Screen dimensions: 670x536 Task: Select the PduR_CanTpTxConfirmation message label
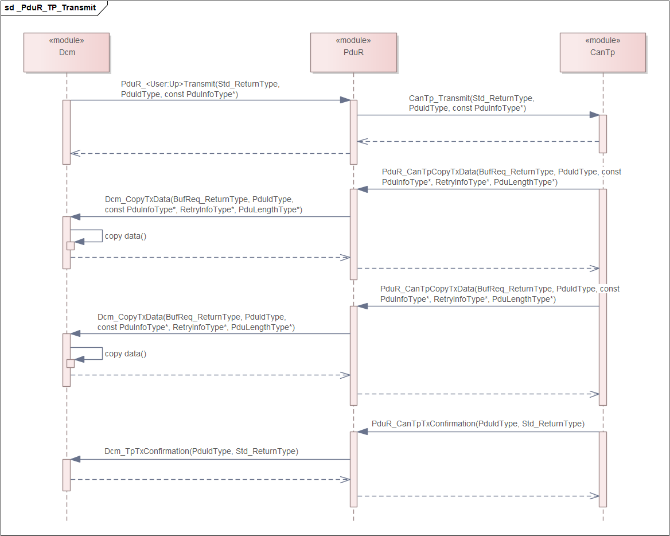tap(478, 424)
